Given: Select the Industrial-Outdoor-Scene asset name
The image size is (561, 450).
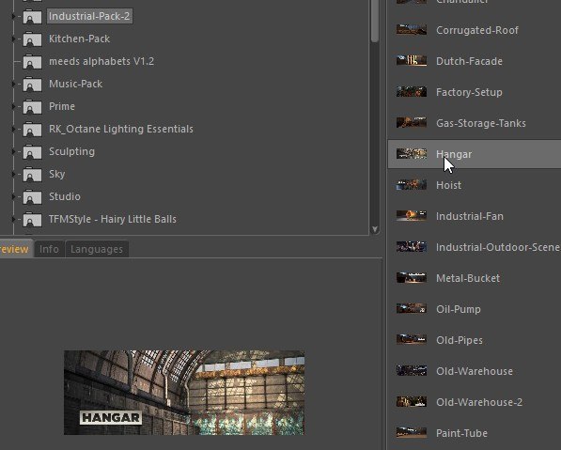Looking at the screenshot, I should pos(498,247).
